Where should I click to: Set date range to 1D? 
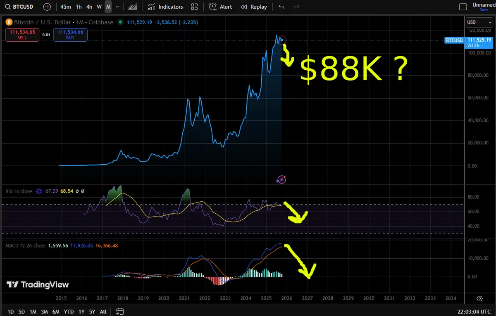pos(11,311)
